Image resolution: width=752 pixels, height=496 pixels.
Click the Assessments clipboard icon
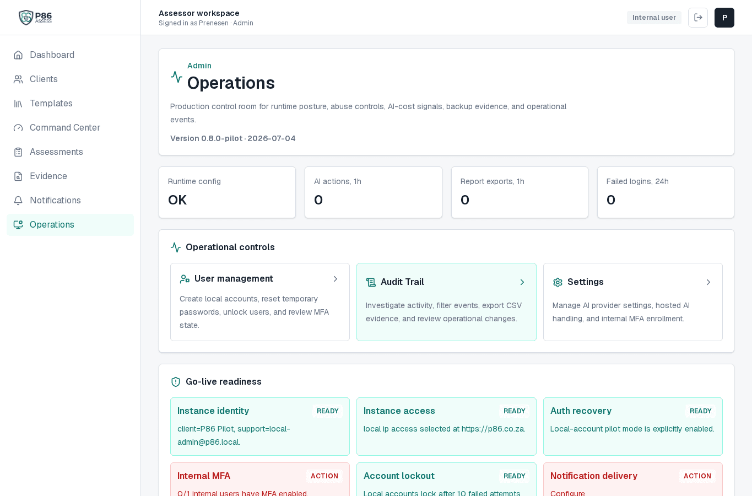(x=18, y=152)
